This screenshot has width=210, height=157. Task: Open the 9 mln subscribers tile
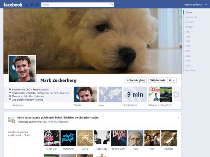click(x=135, y=94)
